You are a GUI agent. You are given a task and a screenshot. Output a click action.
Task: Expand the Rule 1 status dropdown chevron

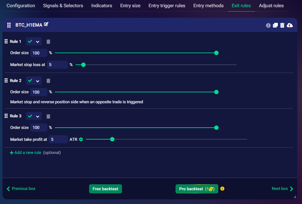[38, 42]
